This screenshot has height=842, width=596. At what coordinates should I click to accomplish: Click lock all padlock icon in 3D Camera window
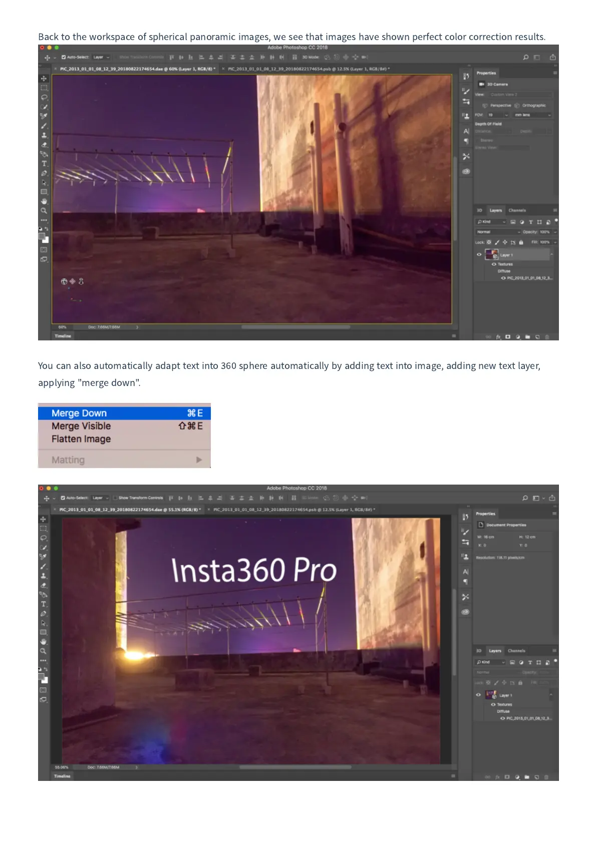click(x=521, y=242)
